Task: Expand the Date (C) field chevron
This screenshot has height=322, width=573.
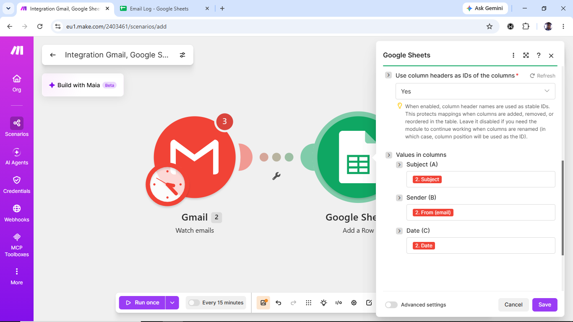Action: [399, 231]
